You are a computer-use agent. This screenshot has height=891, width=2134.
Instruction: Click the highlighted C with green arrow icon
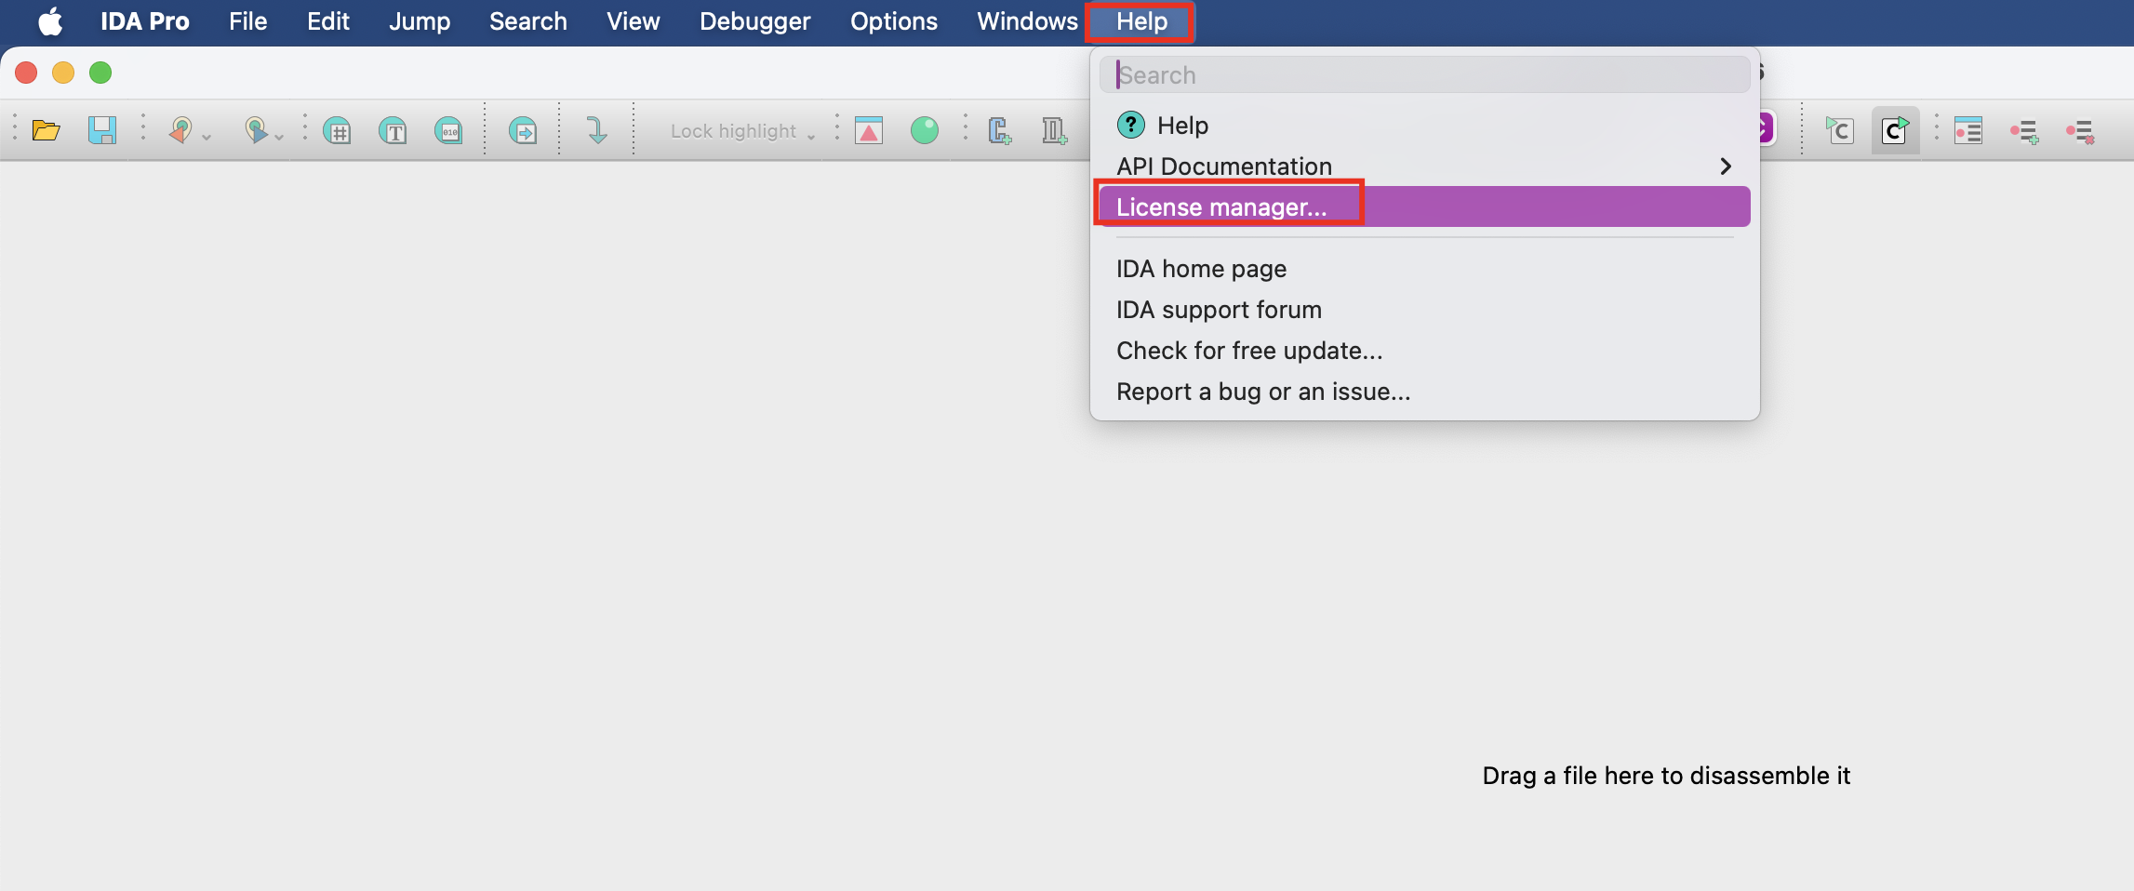1895,130
